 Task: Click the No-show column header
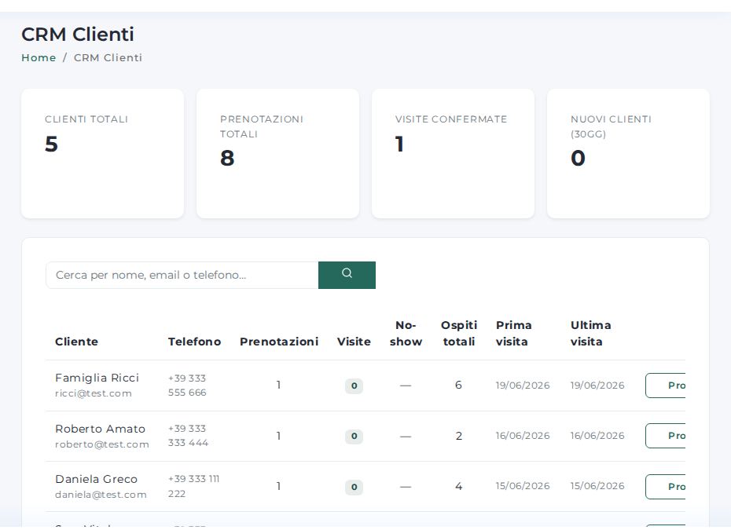406,333
